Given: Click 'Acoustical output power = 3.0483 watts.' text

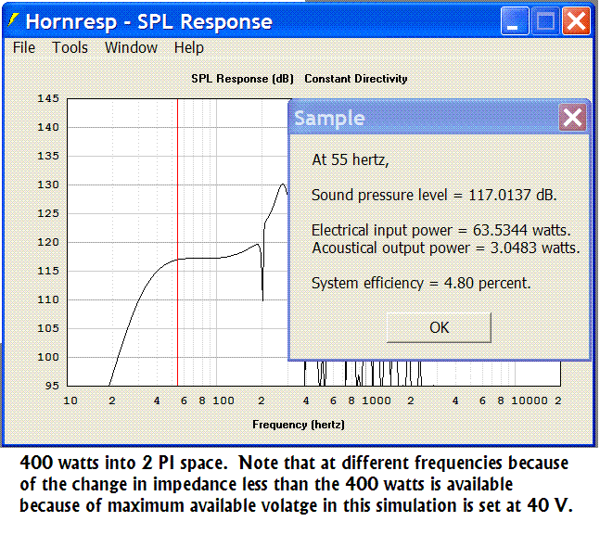Looking at the screenshot, I should coord(446,248).
